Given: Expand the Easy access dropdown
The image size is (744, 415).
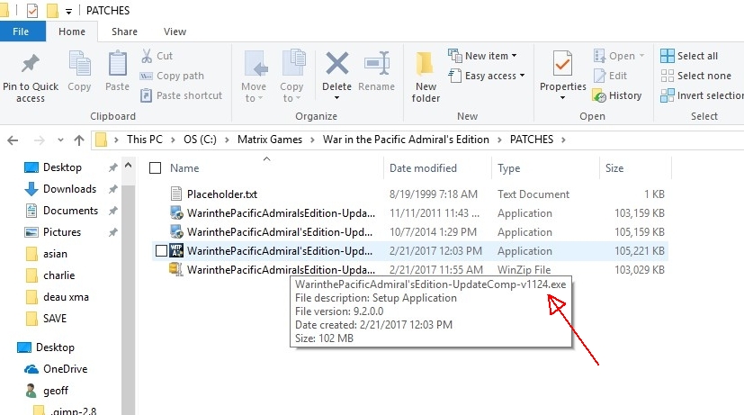Looking at the screenshot, I should pyautogui.click(x=522, y=76).
